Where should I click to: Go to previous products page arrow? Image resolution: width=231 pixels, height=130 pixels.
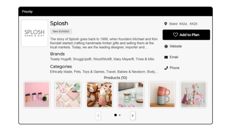pyautogui.click(x=98, y=116)
